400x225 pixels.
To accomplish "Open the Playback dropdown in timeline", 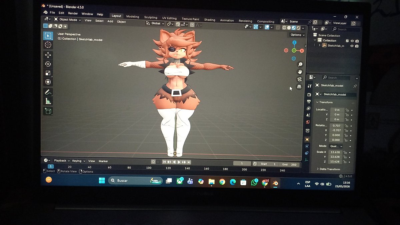I will click(62, 161).
